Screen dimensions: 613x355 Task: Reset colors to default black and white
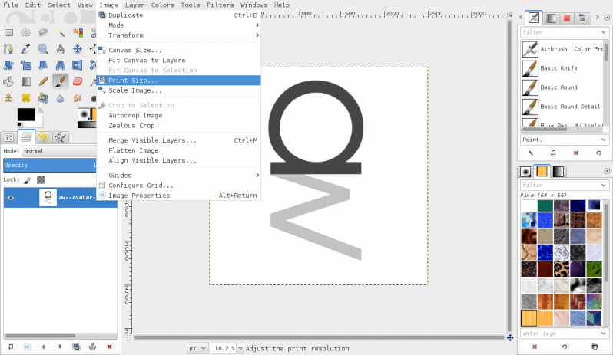19,125
